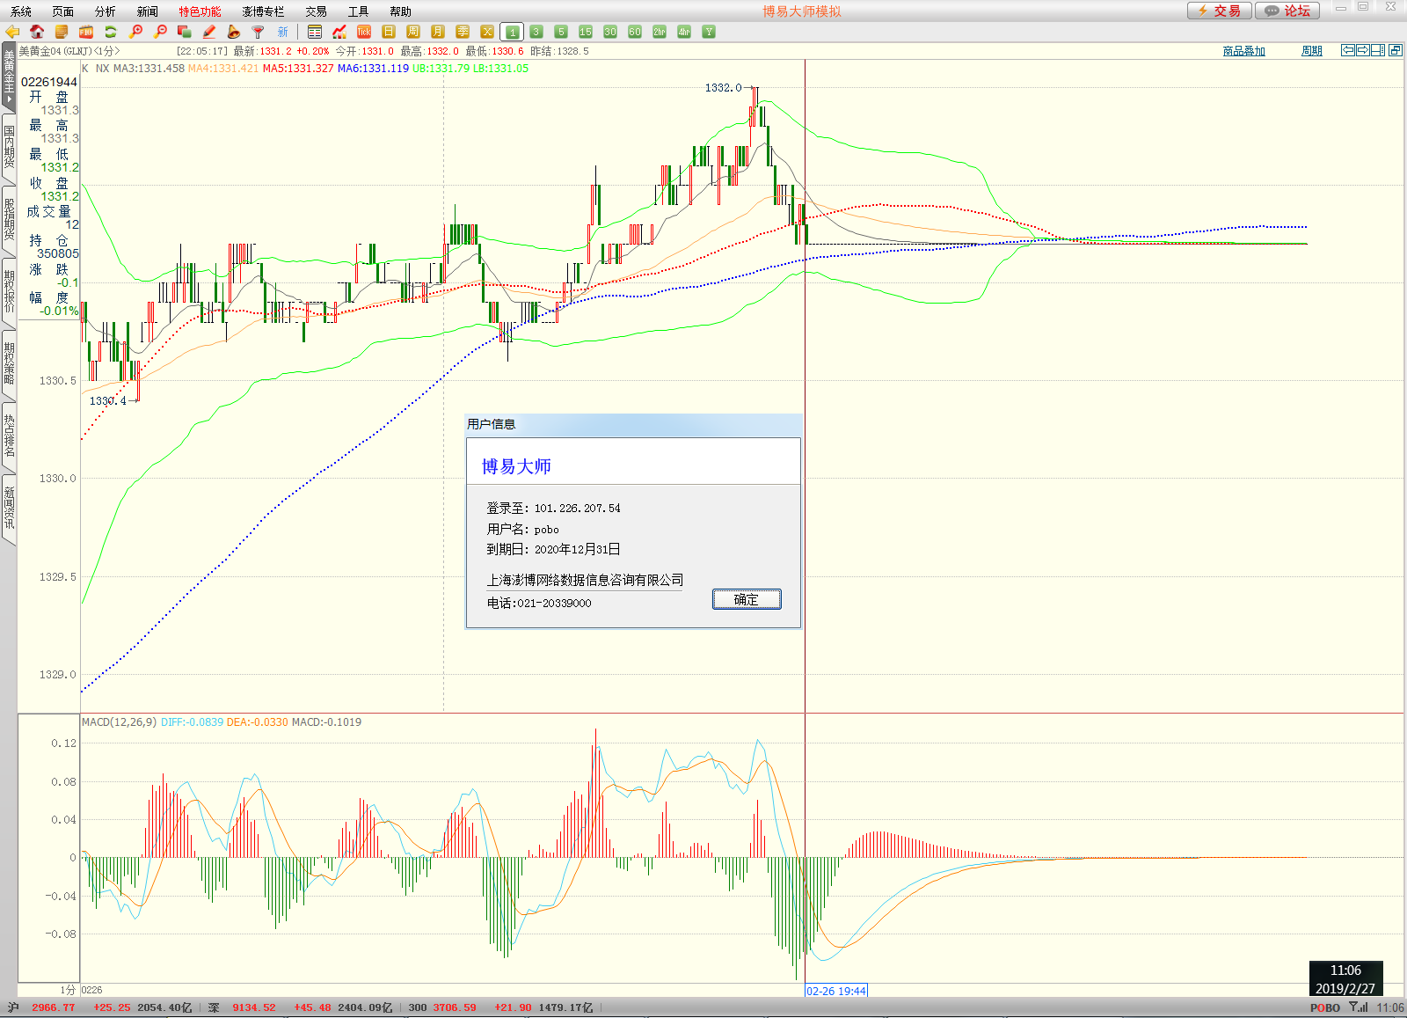The width and height of the screenshot is (1407, 1018).
Task: Click the back arrow toolbar icon
Action: [12, 32]
